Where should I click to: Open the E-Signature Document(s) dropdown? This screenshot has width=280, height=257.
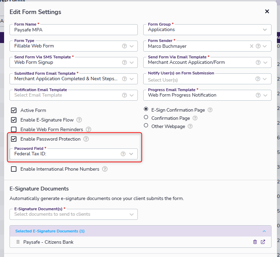click(x=132, y=214)
